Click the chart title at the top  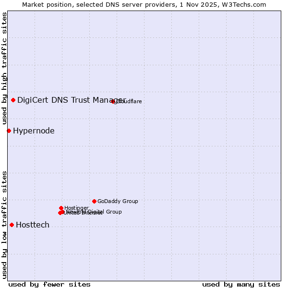point(144,4)
